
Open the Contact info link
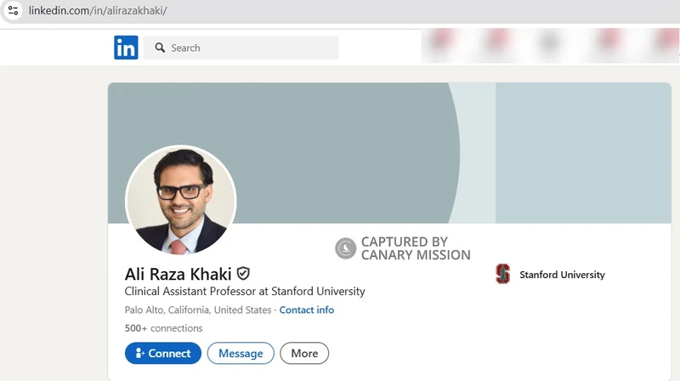[307, 310]
